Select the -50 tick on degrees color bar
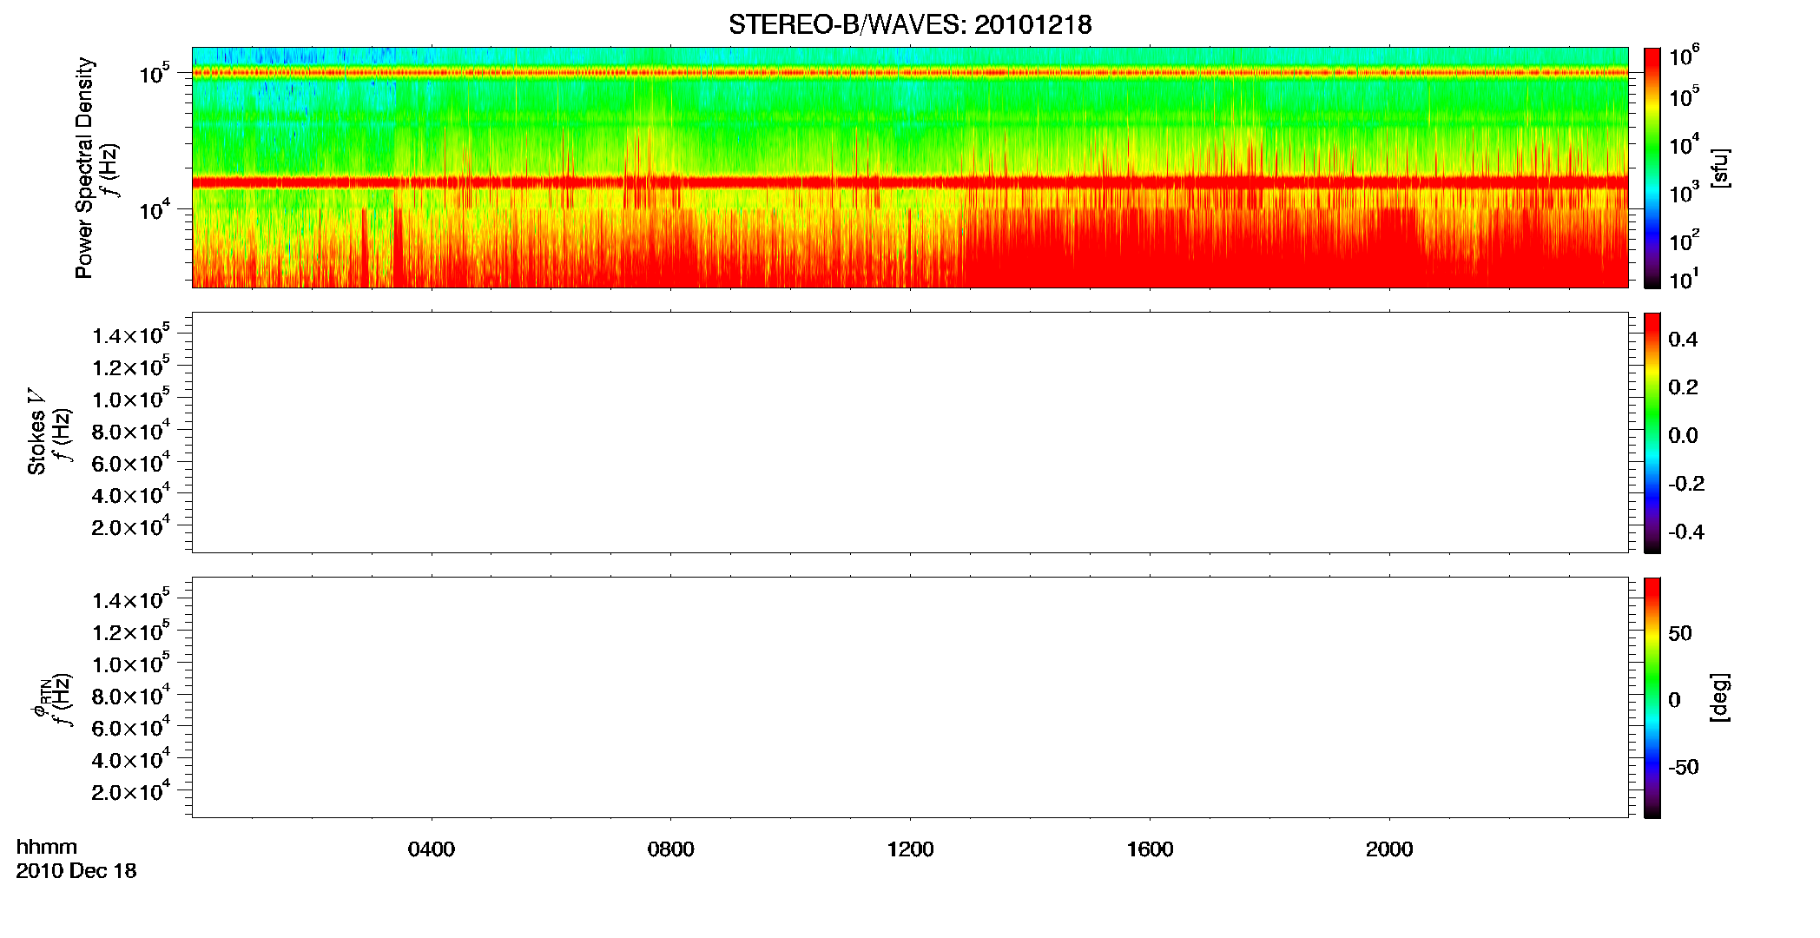Image resolution: width=1820 pixels, height=938 pixels. coord(1684,768)
